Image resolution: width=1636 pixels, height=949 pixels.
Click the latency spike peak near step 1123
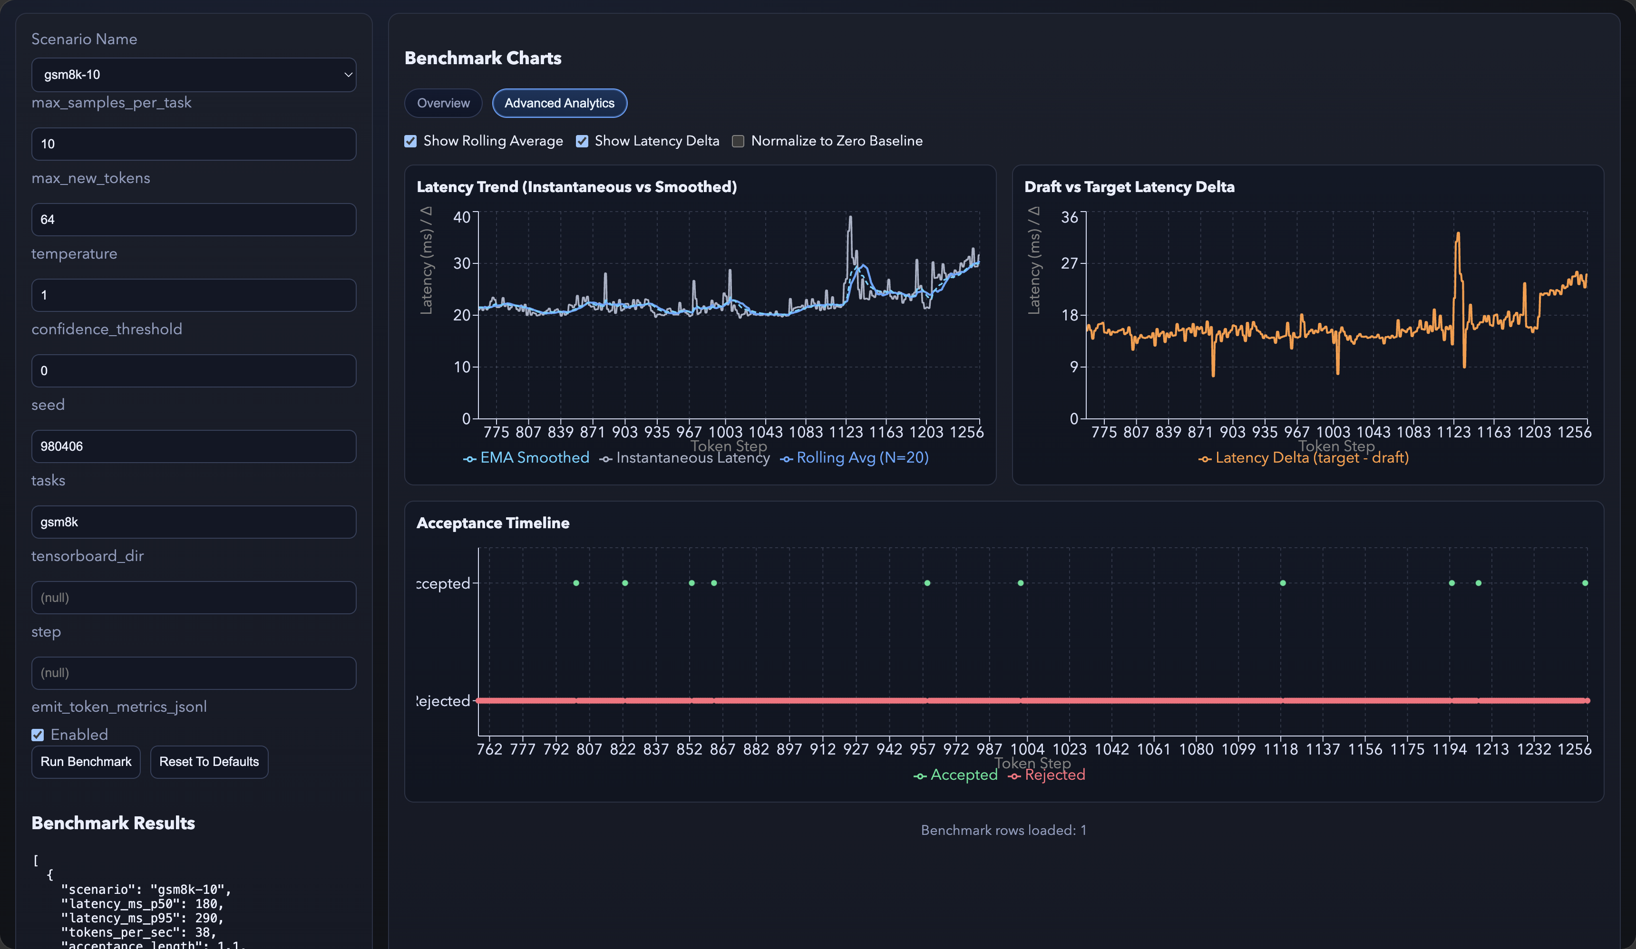click(x=850, y=218)
